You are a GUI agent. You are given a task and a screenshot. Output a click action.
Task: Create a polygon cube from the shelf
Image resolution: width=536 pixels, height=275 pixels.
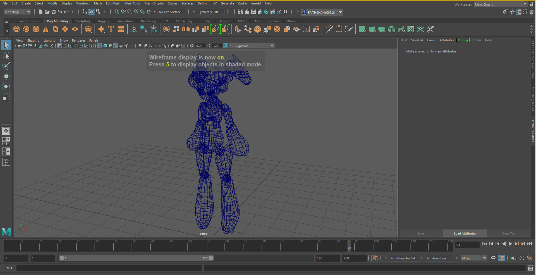point(26,29)
